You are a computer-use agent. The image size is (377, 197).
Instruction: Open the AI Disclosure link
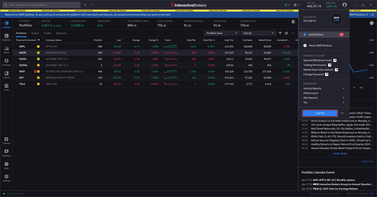pos(367,161)
